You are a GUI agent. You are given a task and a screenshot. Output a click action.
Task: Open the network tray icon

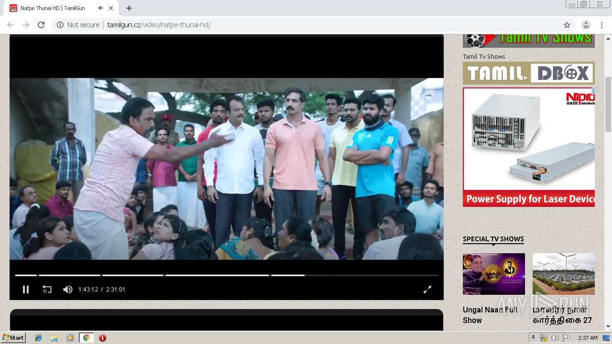pos(544,338)
